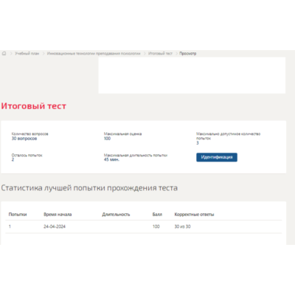The height and width of the screenshot is (295, 295).
Task: Select '30 вопросов' value
Action: pyautogui.click(x=24, y=139)
